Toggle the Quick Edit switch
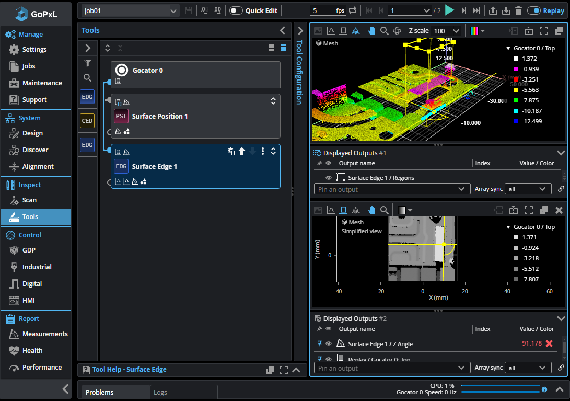Image resolution: width=570 pixels, height=401 pixels. tap(236, 10)
